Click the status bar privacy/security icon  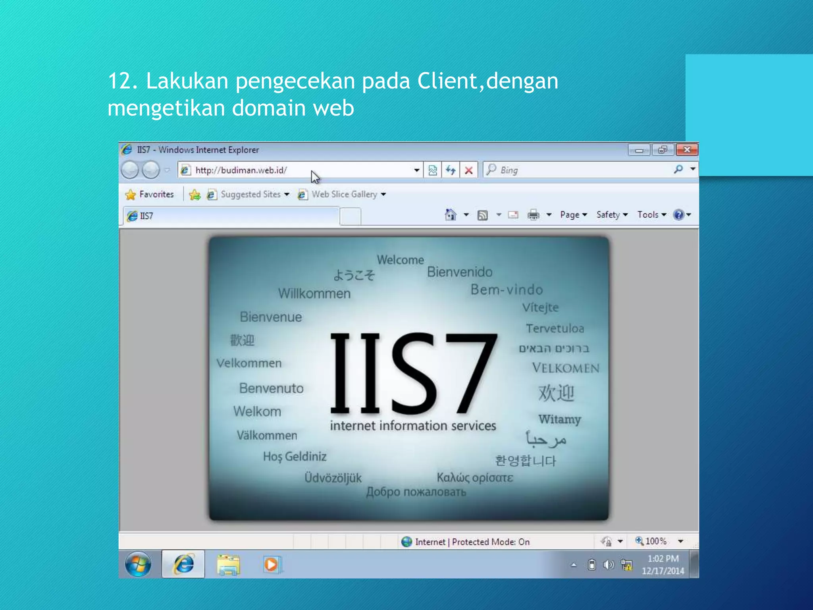point(606,542)
